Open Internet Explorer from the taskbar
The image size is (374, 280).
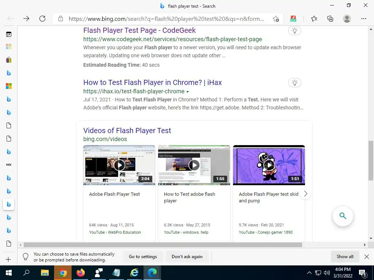(x=134, y=273)
